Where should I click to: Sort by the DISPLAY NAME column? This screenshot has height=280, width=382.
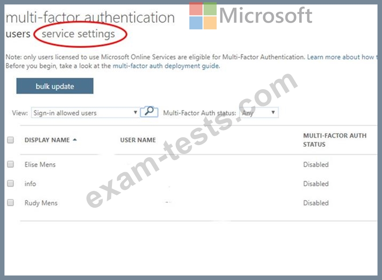[47, 140]
